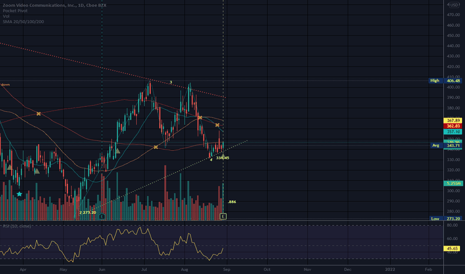
Task: Select the orange cross marker in late August
Action: (x=218, y=125)
